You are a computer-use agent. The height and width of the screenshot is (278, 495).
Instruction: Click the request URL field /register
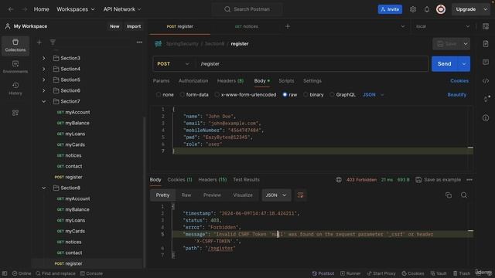(312, 63)
